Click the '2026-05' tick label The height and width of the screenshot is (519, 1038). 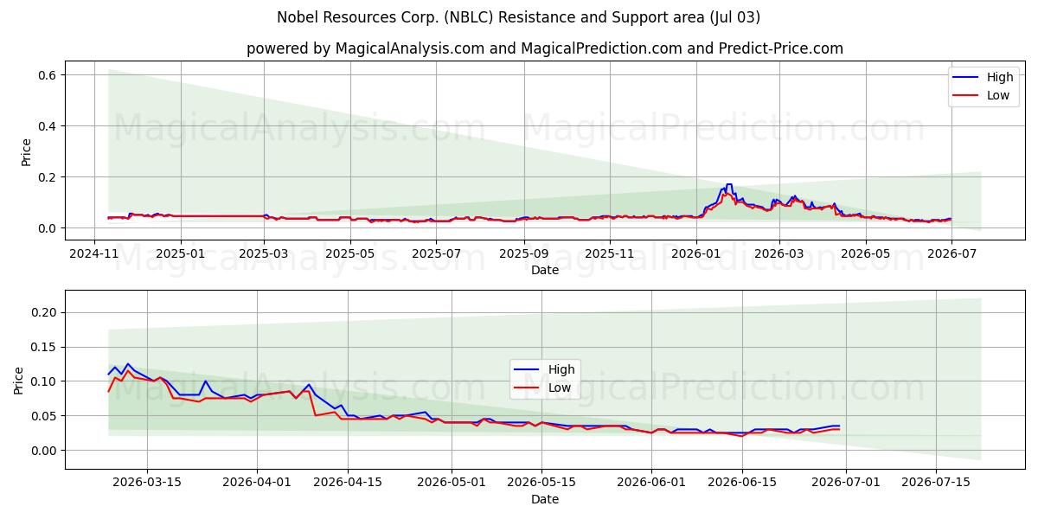tap(865, 253)
